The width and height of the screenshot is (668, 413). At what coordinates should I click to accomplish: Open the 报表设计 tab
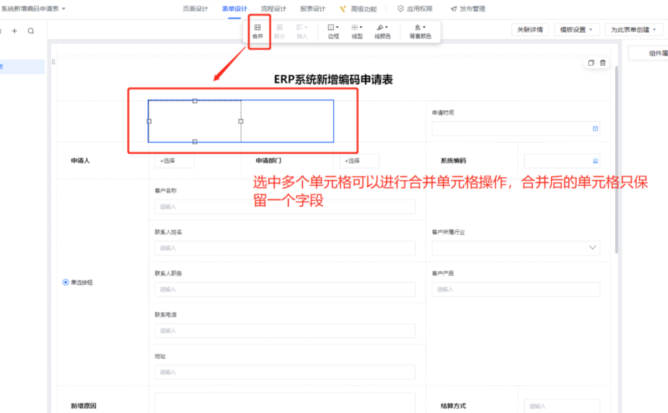[313, 9]
